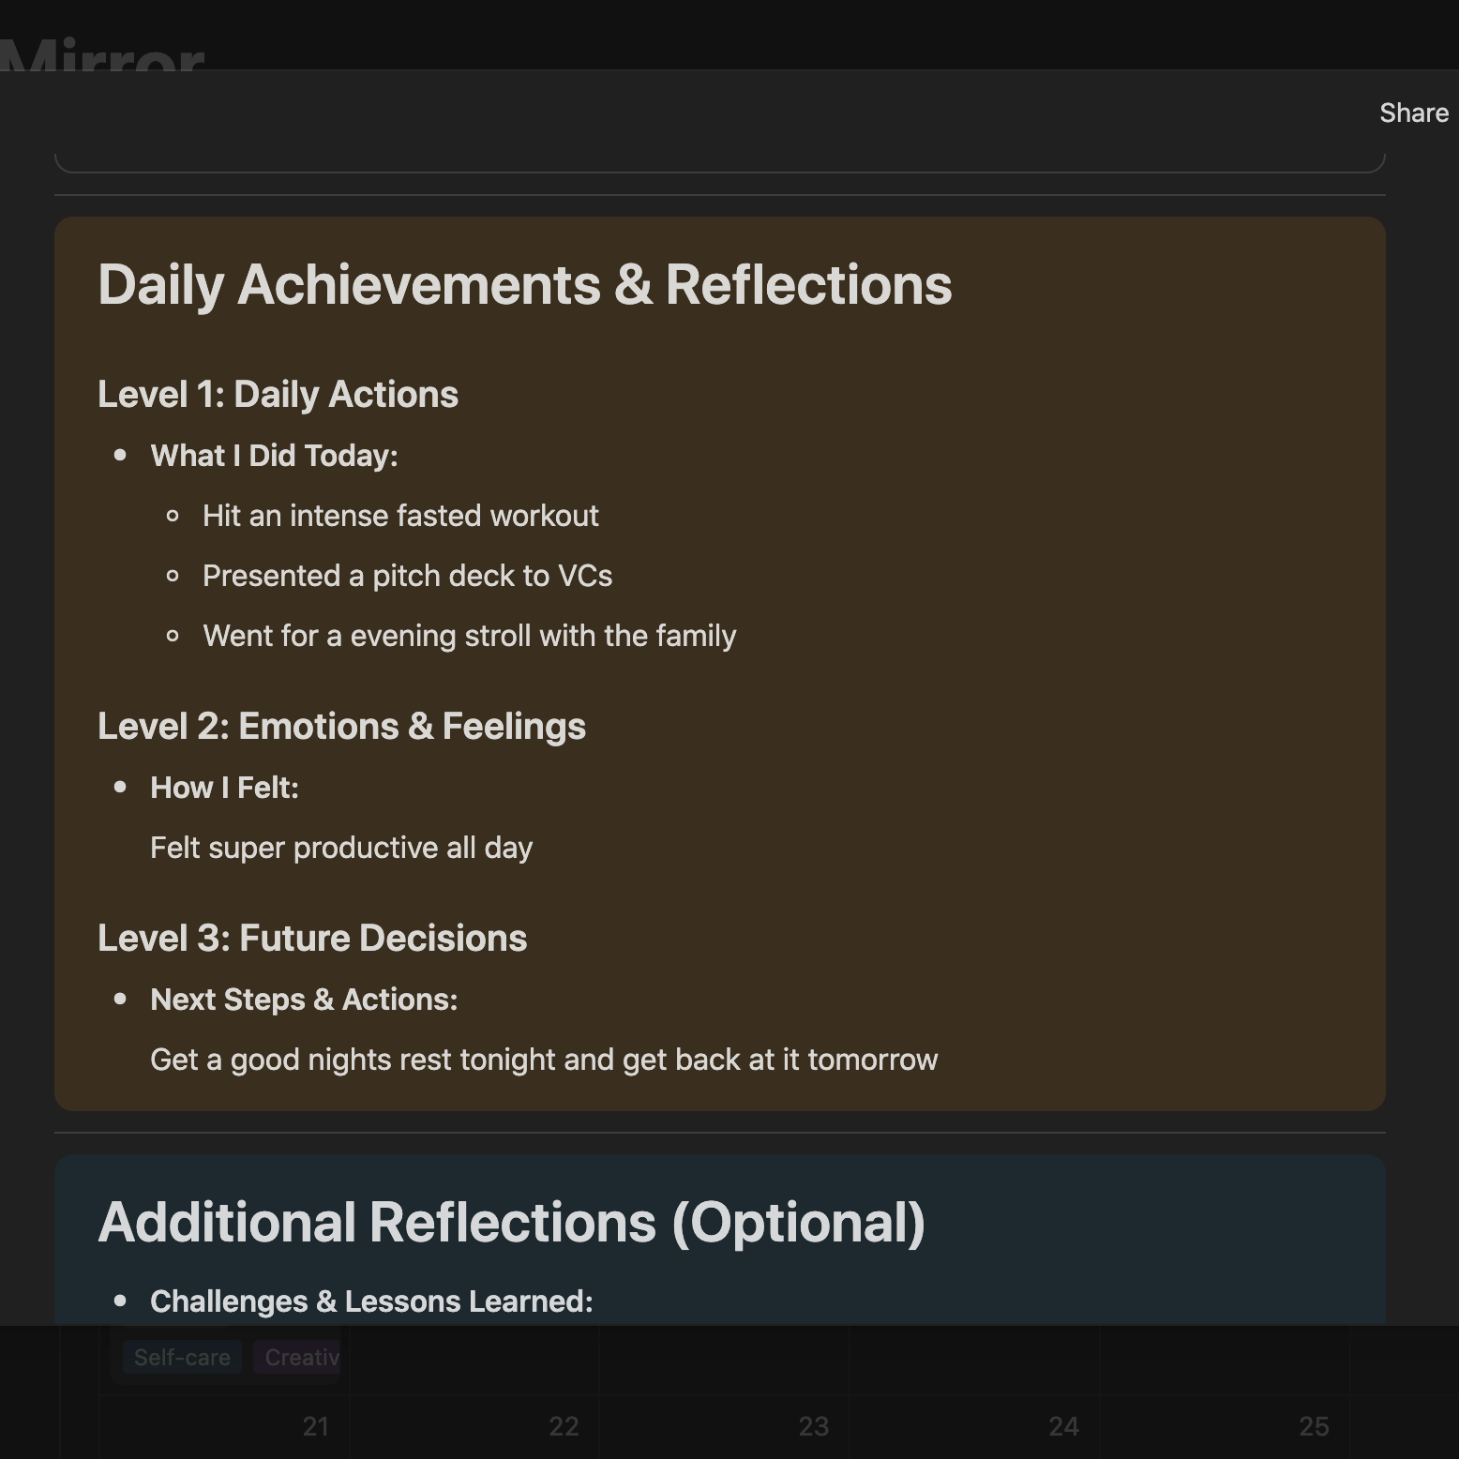Select day 23 in the background calendar

pos(813,1426)
